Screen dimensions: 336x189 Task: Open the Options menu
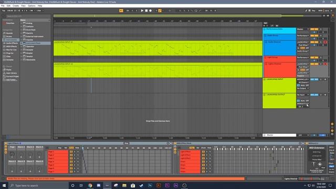31,6
